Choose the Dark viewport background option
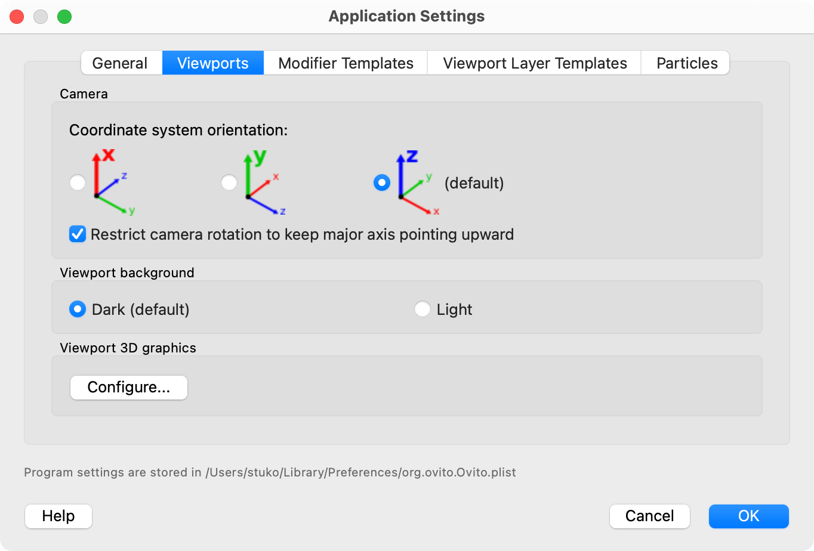The height and width of the screenshot is (551, 814). click(x=78, y=309)
